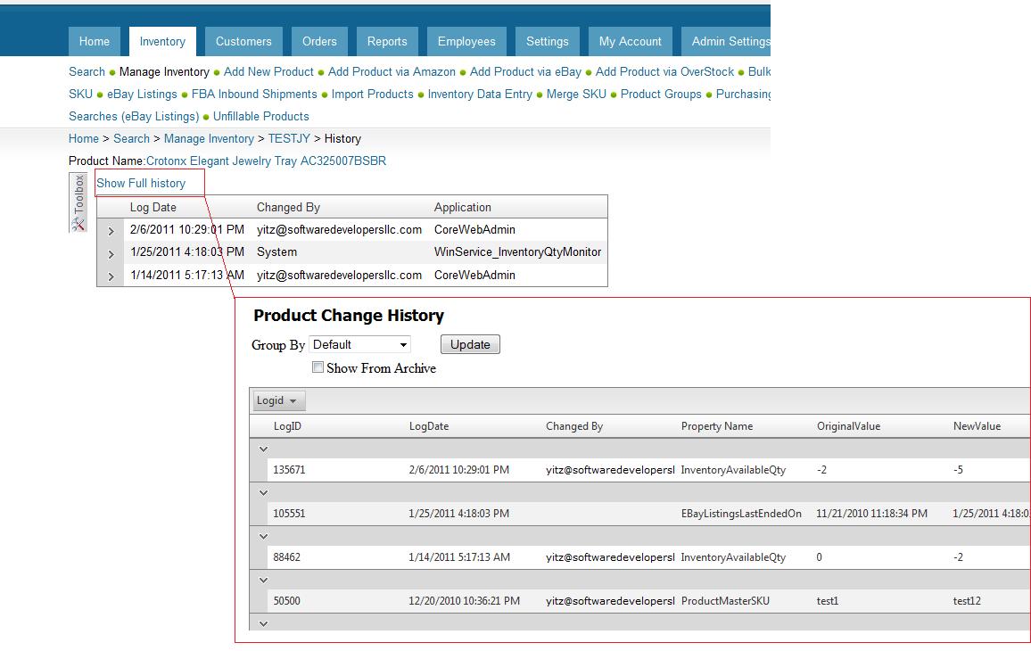This screenshot has height=651, width=1031.
Task: Go to the Home tab
Action: pyautogui.click(x=94, y=41)
